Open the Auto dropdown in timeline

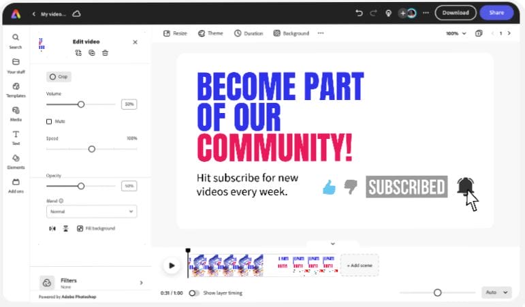(x=496, y=292)
